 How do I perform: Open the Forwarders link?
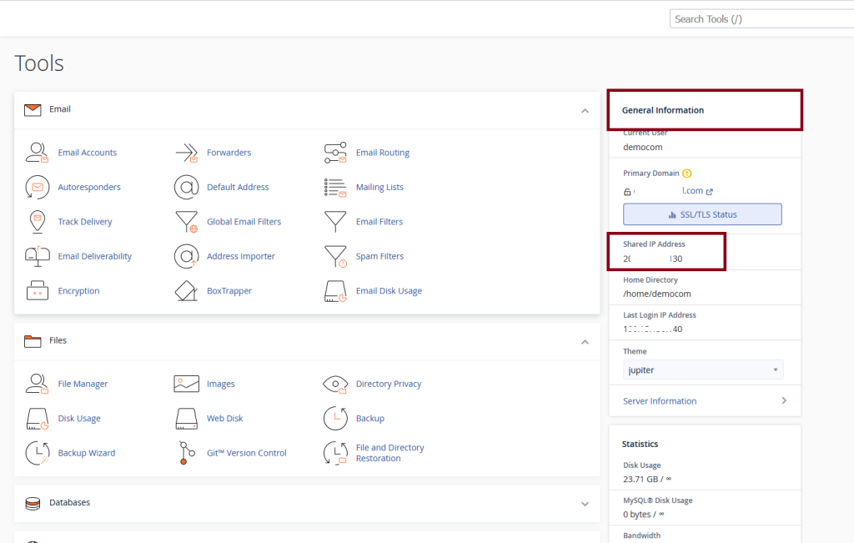pos(229,153)
